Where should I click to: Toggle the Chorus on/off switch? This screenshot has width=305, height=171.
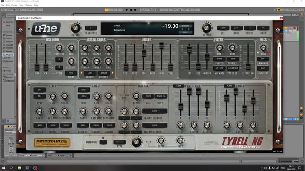click(103, 142)
